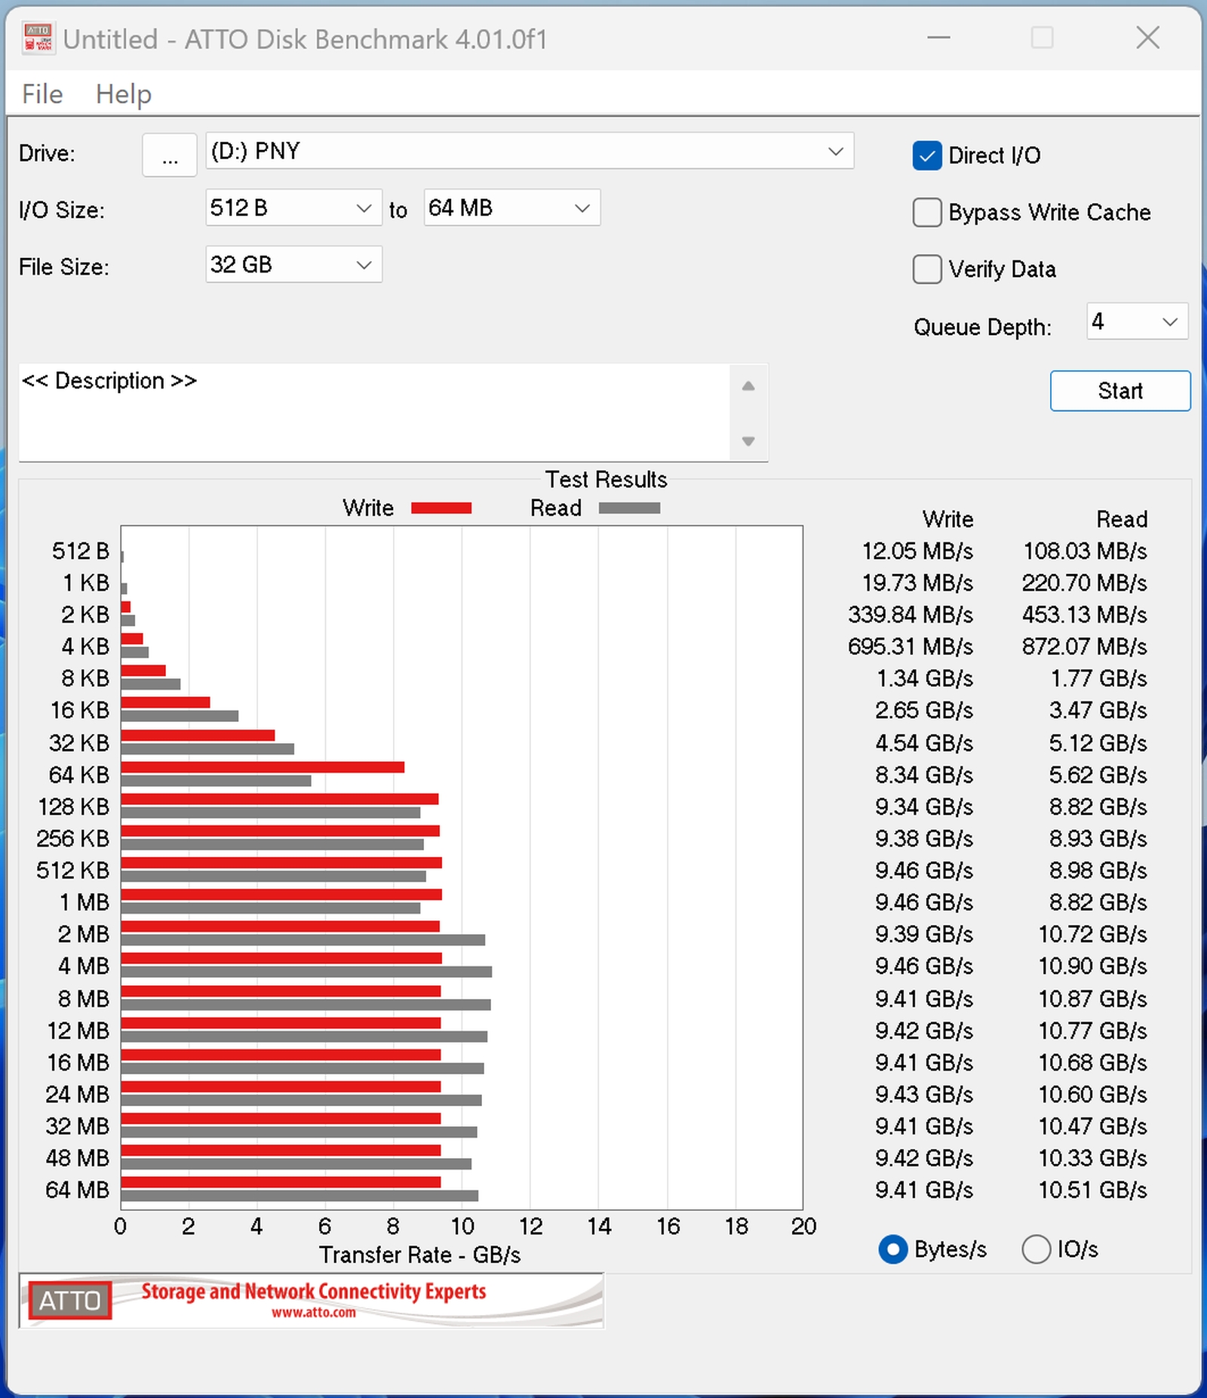This screenshot has height=1398, width=1207.
Task: Click the read value 5.62 GB/s
Action: 1098,776
